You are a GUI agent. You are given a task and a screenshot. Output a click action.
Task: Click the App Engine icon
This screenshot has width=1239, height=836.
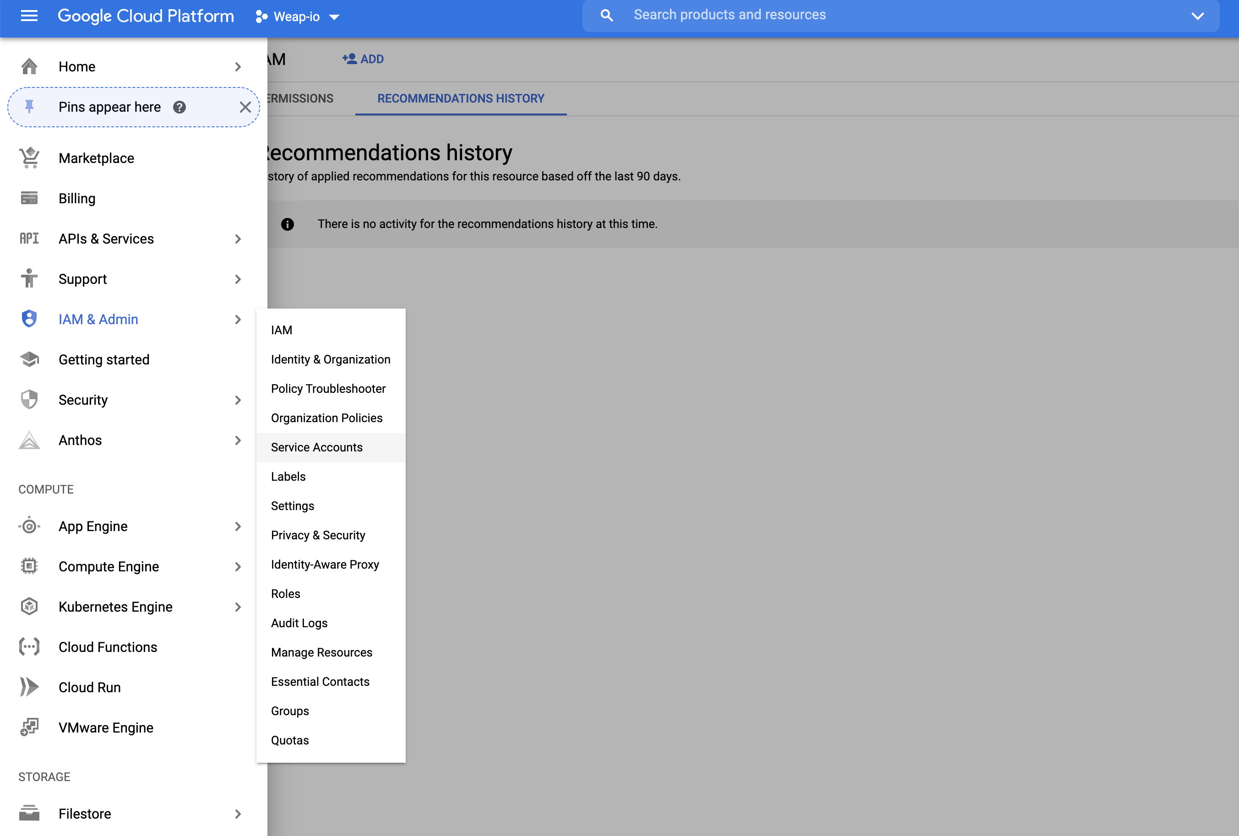(29, 526)
